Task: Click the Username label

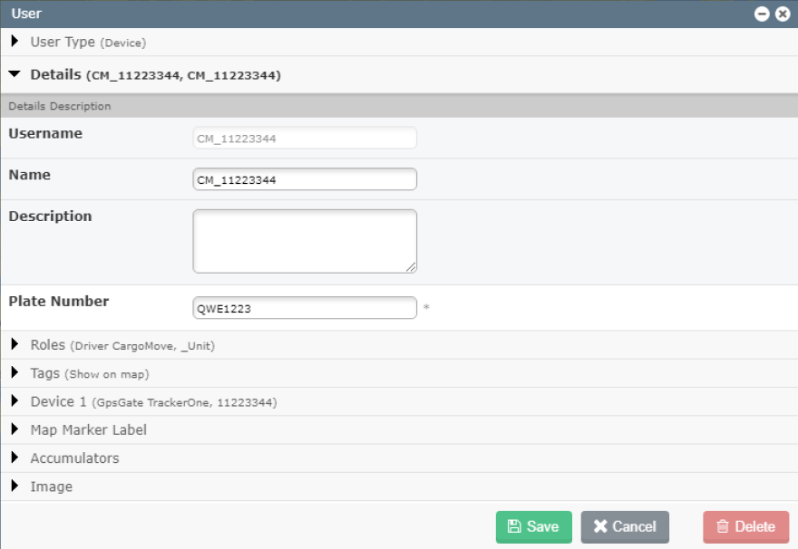Action: click(45, 133)
